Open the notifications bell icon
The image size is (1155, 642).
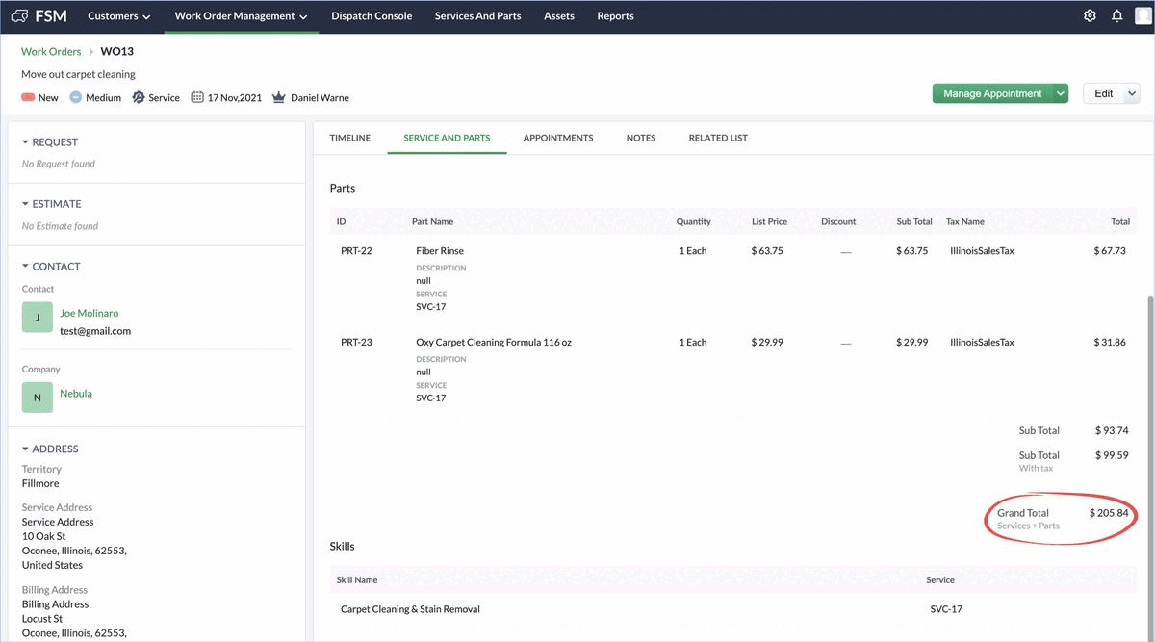pyautogui.click(x=1116, y=15)
